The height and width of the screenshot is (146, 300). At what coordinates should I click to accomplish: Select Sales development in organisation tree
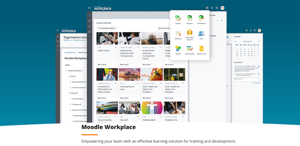(x=78, y=82)
